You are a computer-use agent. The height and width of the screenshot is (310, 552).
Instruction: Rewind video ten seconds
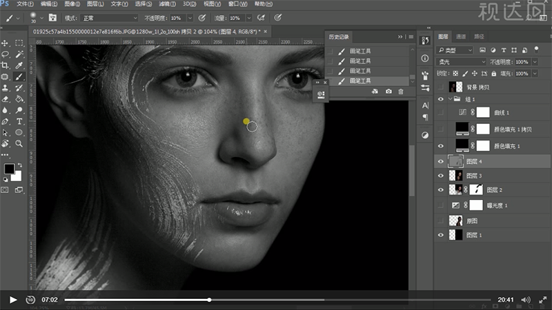[30, 300]
